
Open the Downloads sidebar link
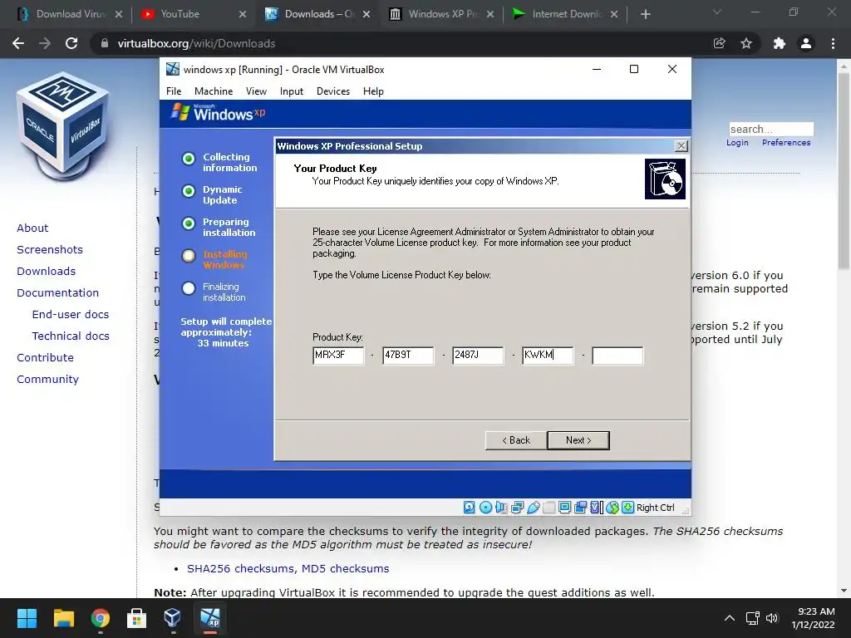tap(47, 272)
